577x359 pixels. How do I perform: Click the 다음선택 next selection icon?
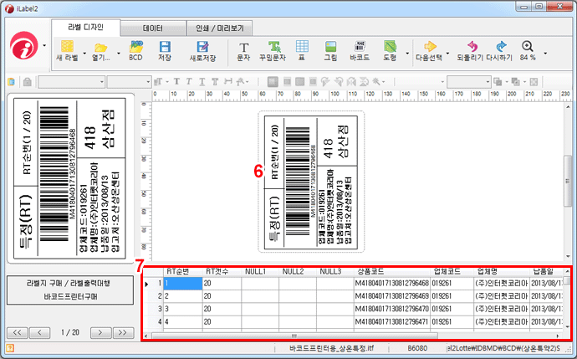430,50
